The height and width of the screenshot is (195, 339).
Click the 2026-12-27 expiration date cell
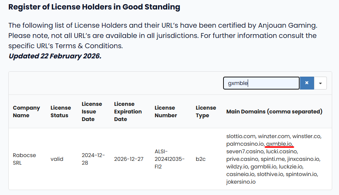129,159
